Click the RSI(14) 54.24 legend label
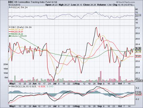 pyautogui.click(x=19, y=7)
